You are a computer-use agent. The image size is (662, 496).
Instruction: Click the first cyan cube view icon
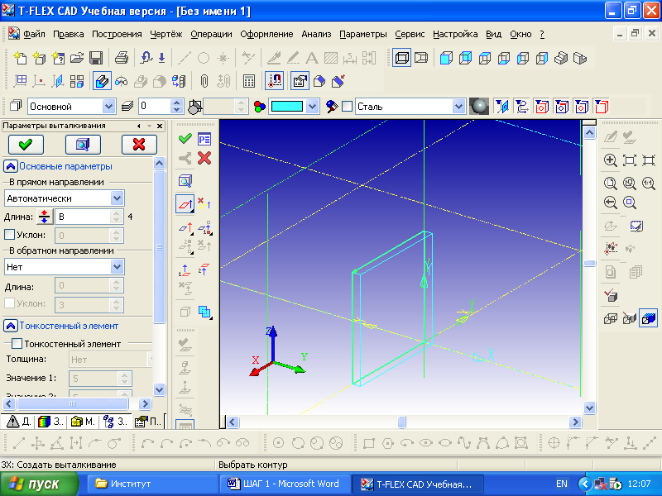coord(446,58)
